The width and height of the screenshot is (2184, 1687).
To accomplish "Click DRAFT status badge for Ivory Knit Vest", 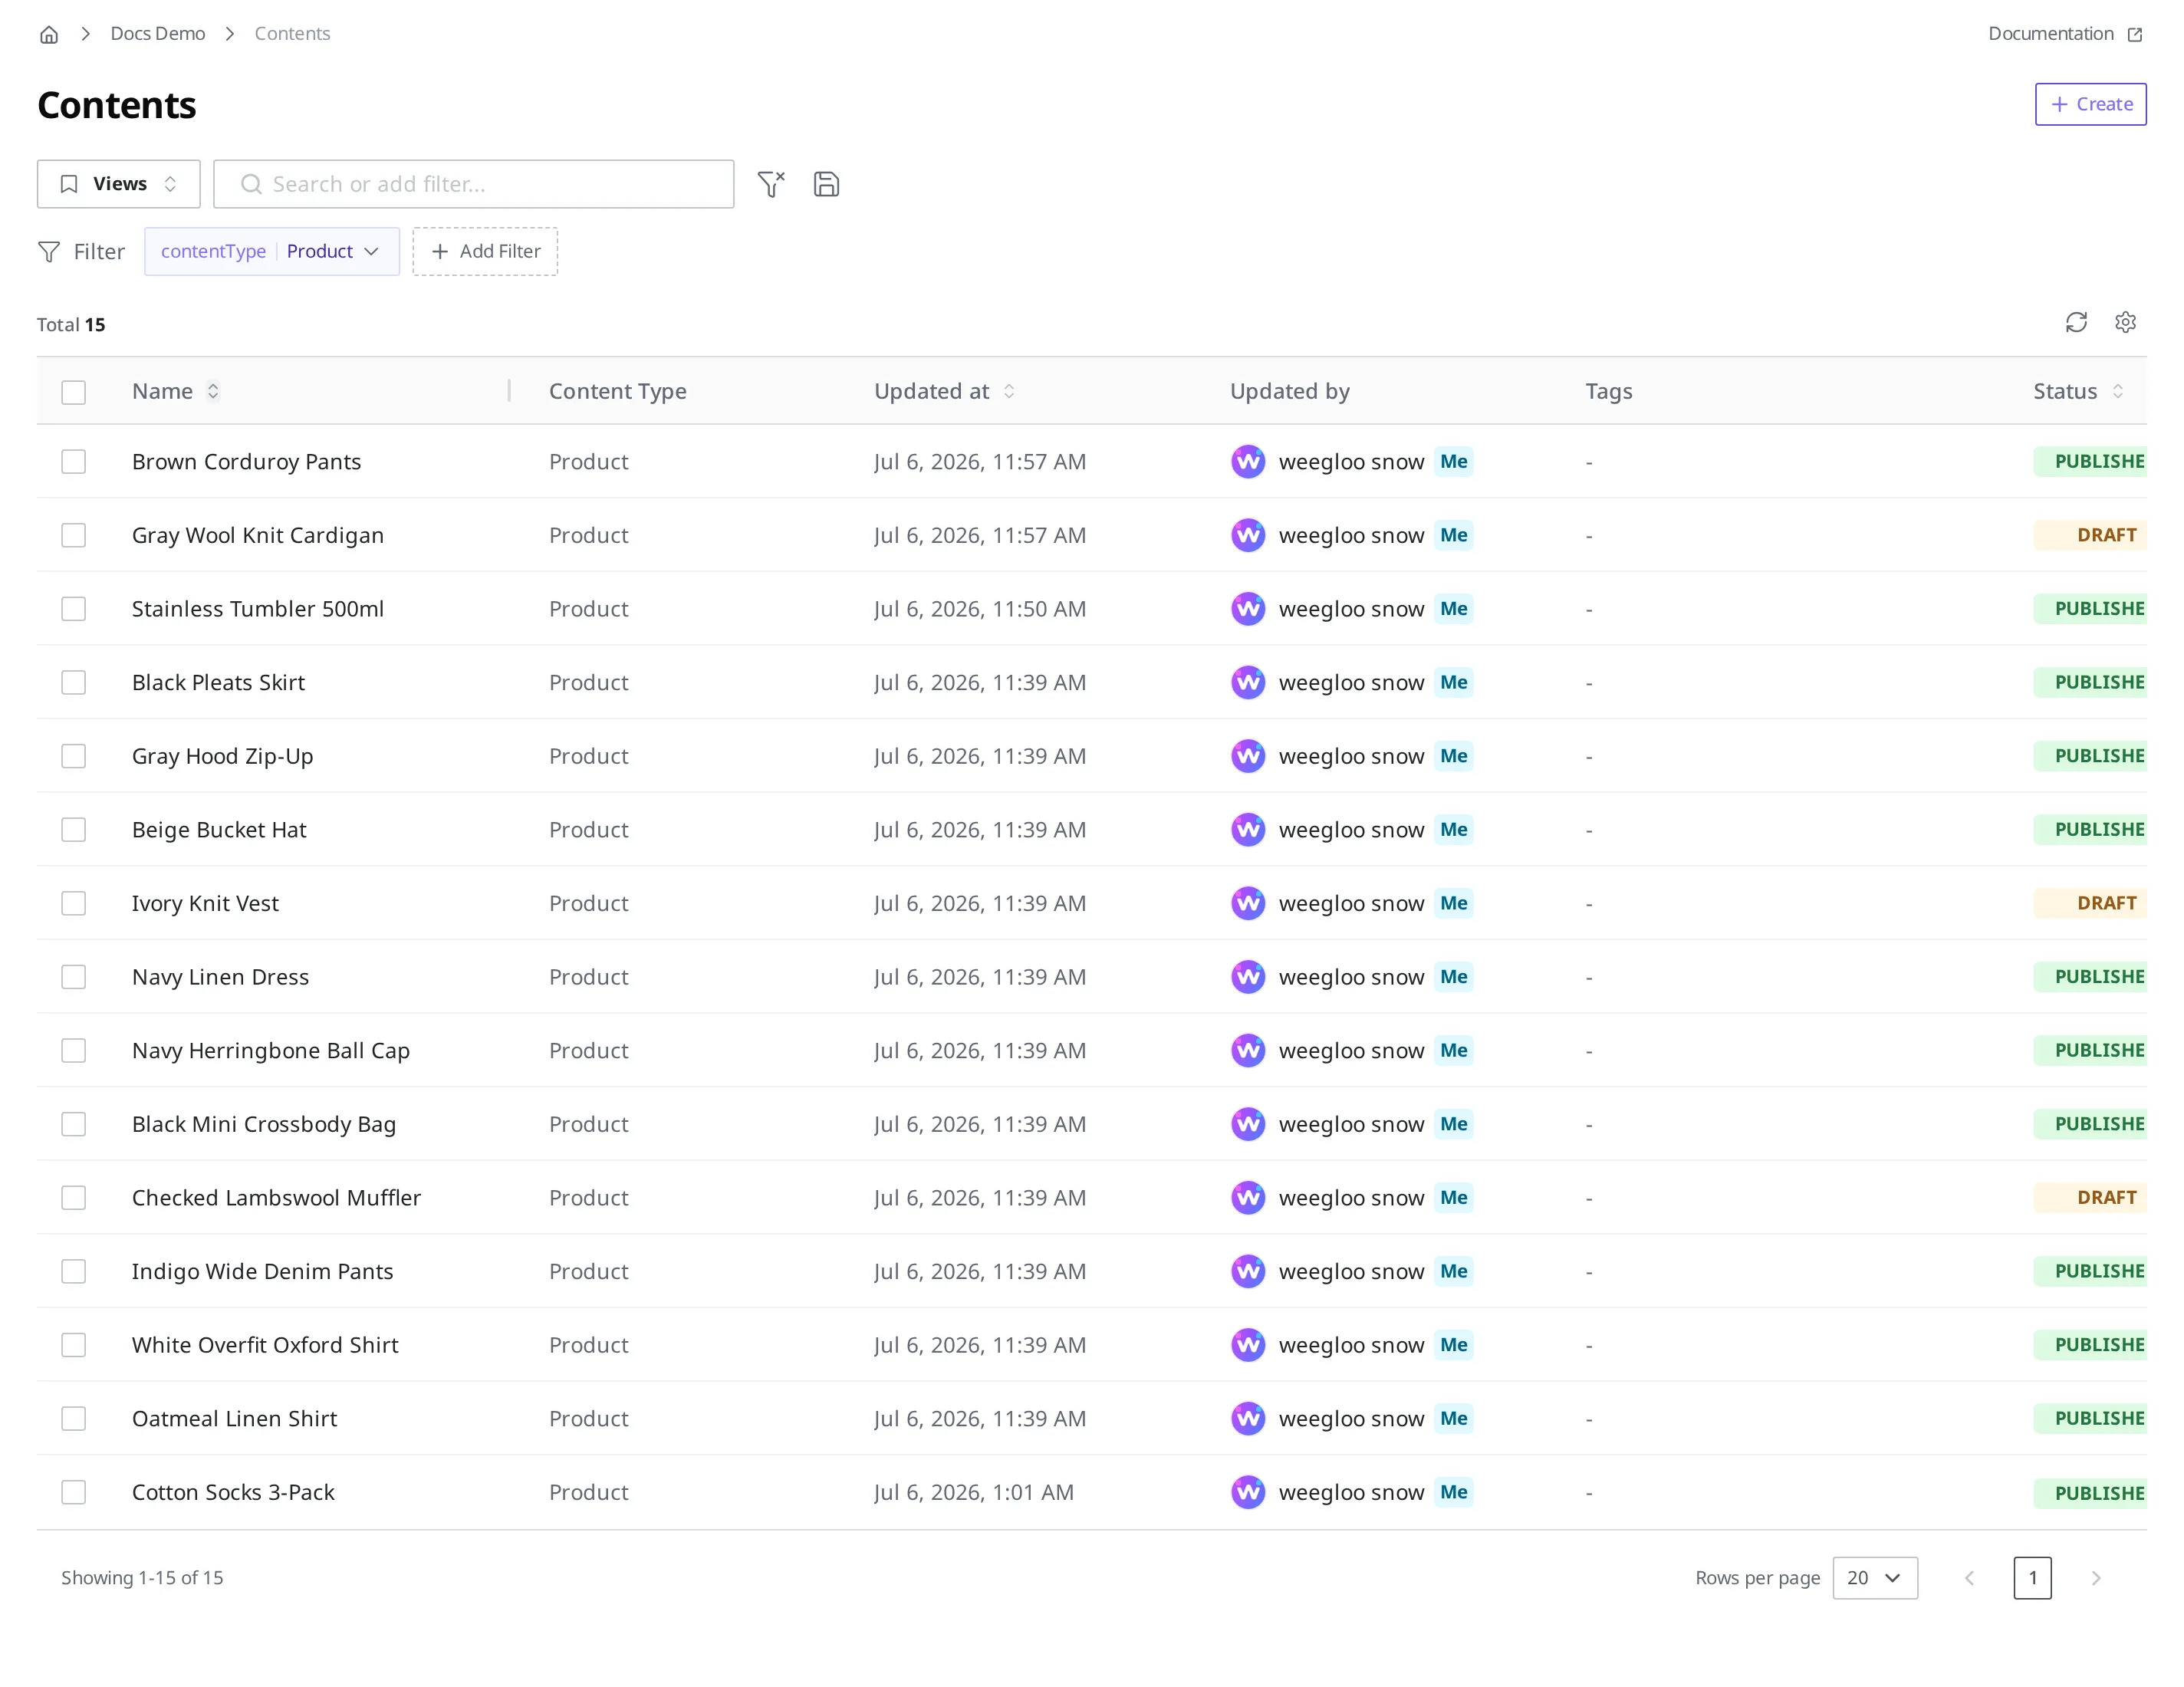I will pos(2090,903).
